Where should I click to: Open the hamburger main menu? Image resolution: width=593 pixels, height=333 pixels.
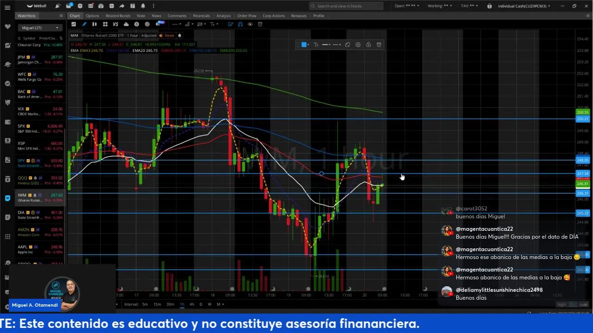[x=7, y=7]
